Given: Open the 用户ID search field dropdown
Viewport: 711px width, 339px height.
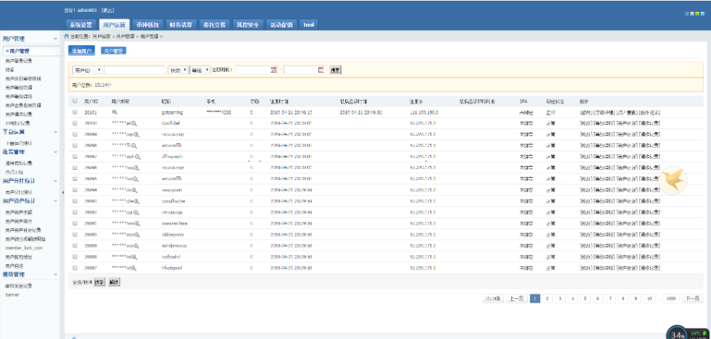Looking at the screenshot, I should (x=87, y=70).
